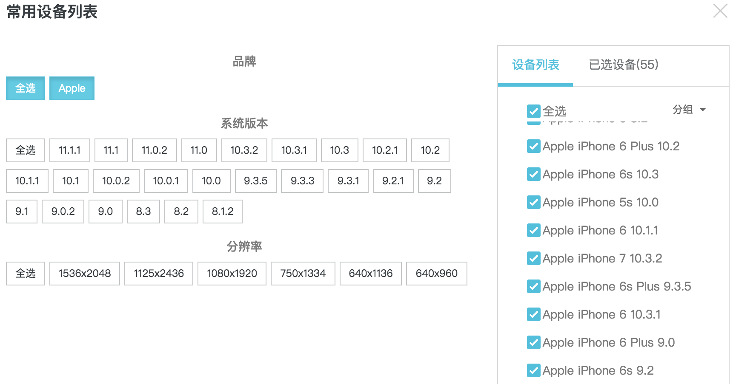
Task: Filter by system version 10.0.1
Action: pyautogui.click(x=166, y=181)
